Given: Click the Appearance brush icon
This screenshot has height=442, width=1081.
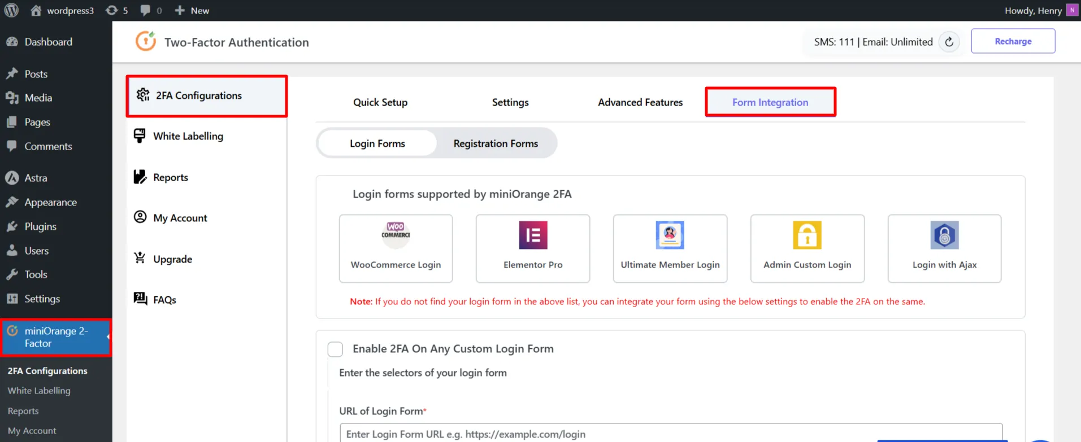Looking at the screenshot, I should click(x=12, y=202).
